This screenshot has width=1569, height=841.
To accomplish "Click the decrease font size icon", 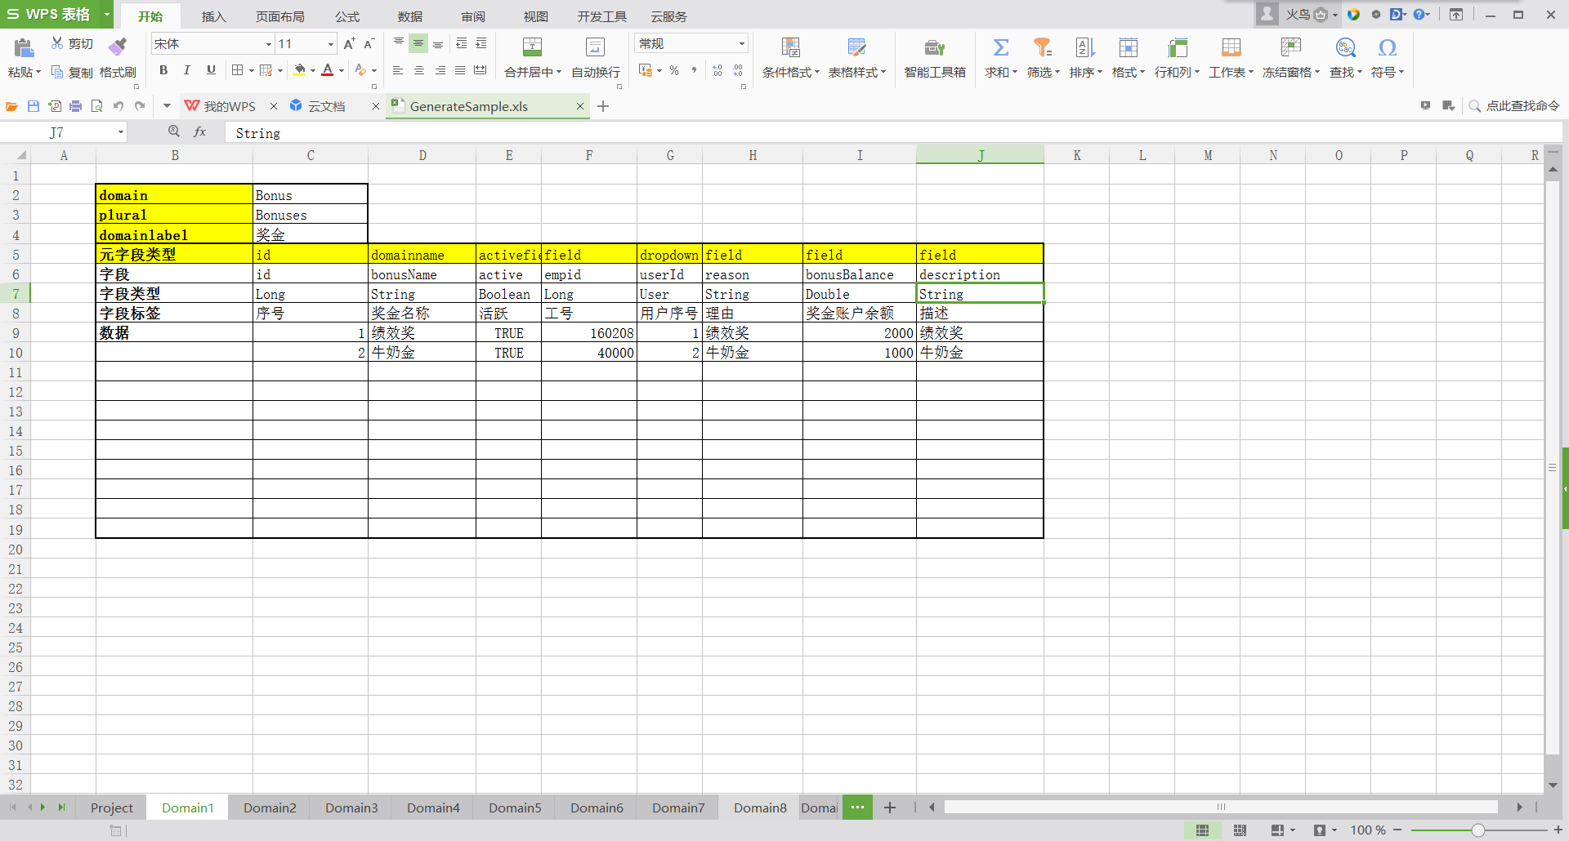I will 369,44.
